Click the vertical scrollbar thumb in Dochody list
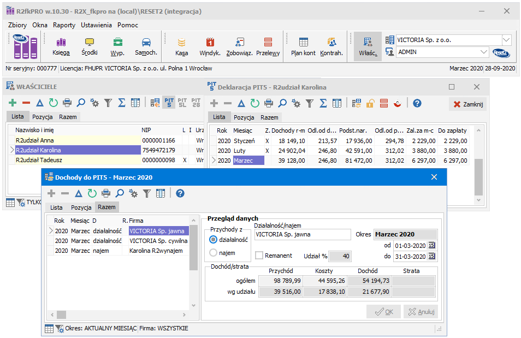 (193, 248)
